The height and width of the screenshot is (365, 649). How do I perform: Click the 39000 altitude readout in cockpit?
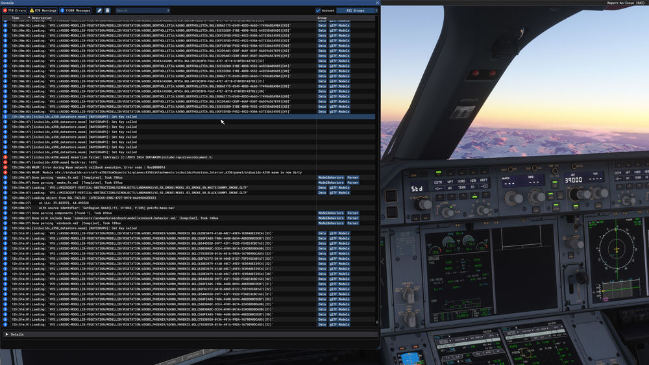pos(573,180)
